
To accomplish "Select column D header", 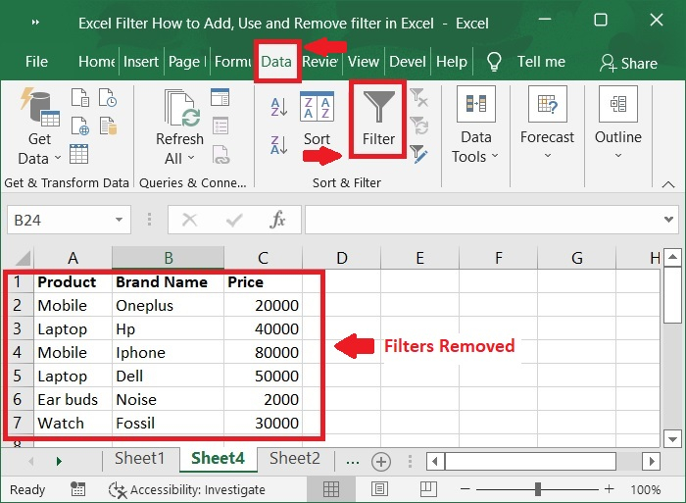I will 342,258.
